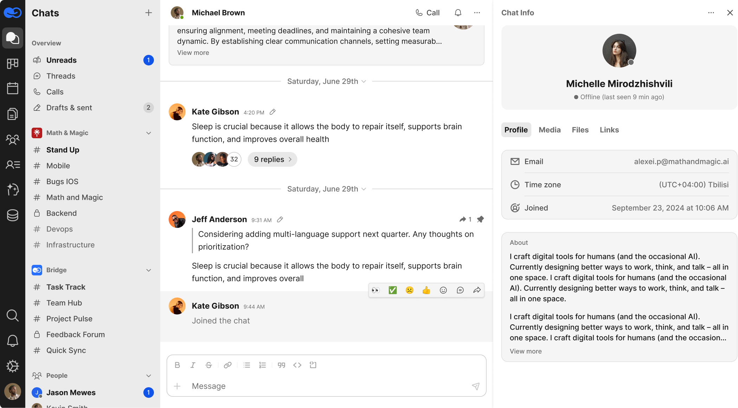Screen dimensions: 738x408
Task: Open the Files tab in Chat Info
Action: click(580, 130)
